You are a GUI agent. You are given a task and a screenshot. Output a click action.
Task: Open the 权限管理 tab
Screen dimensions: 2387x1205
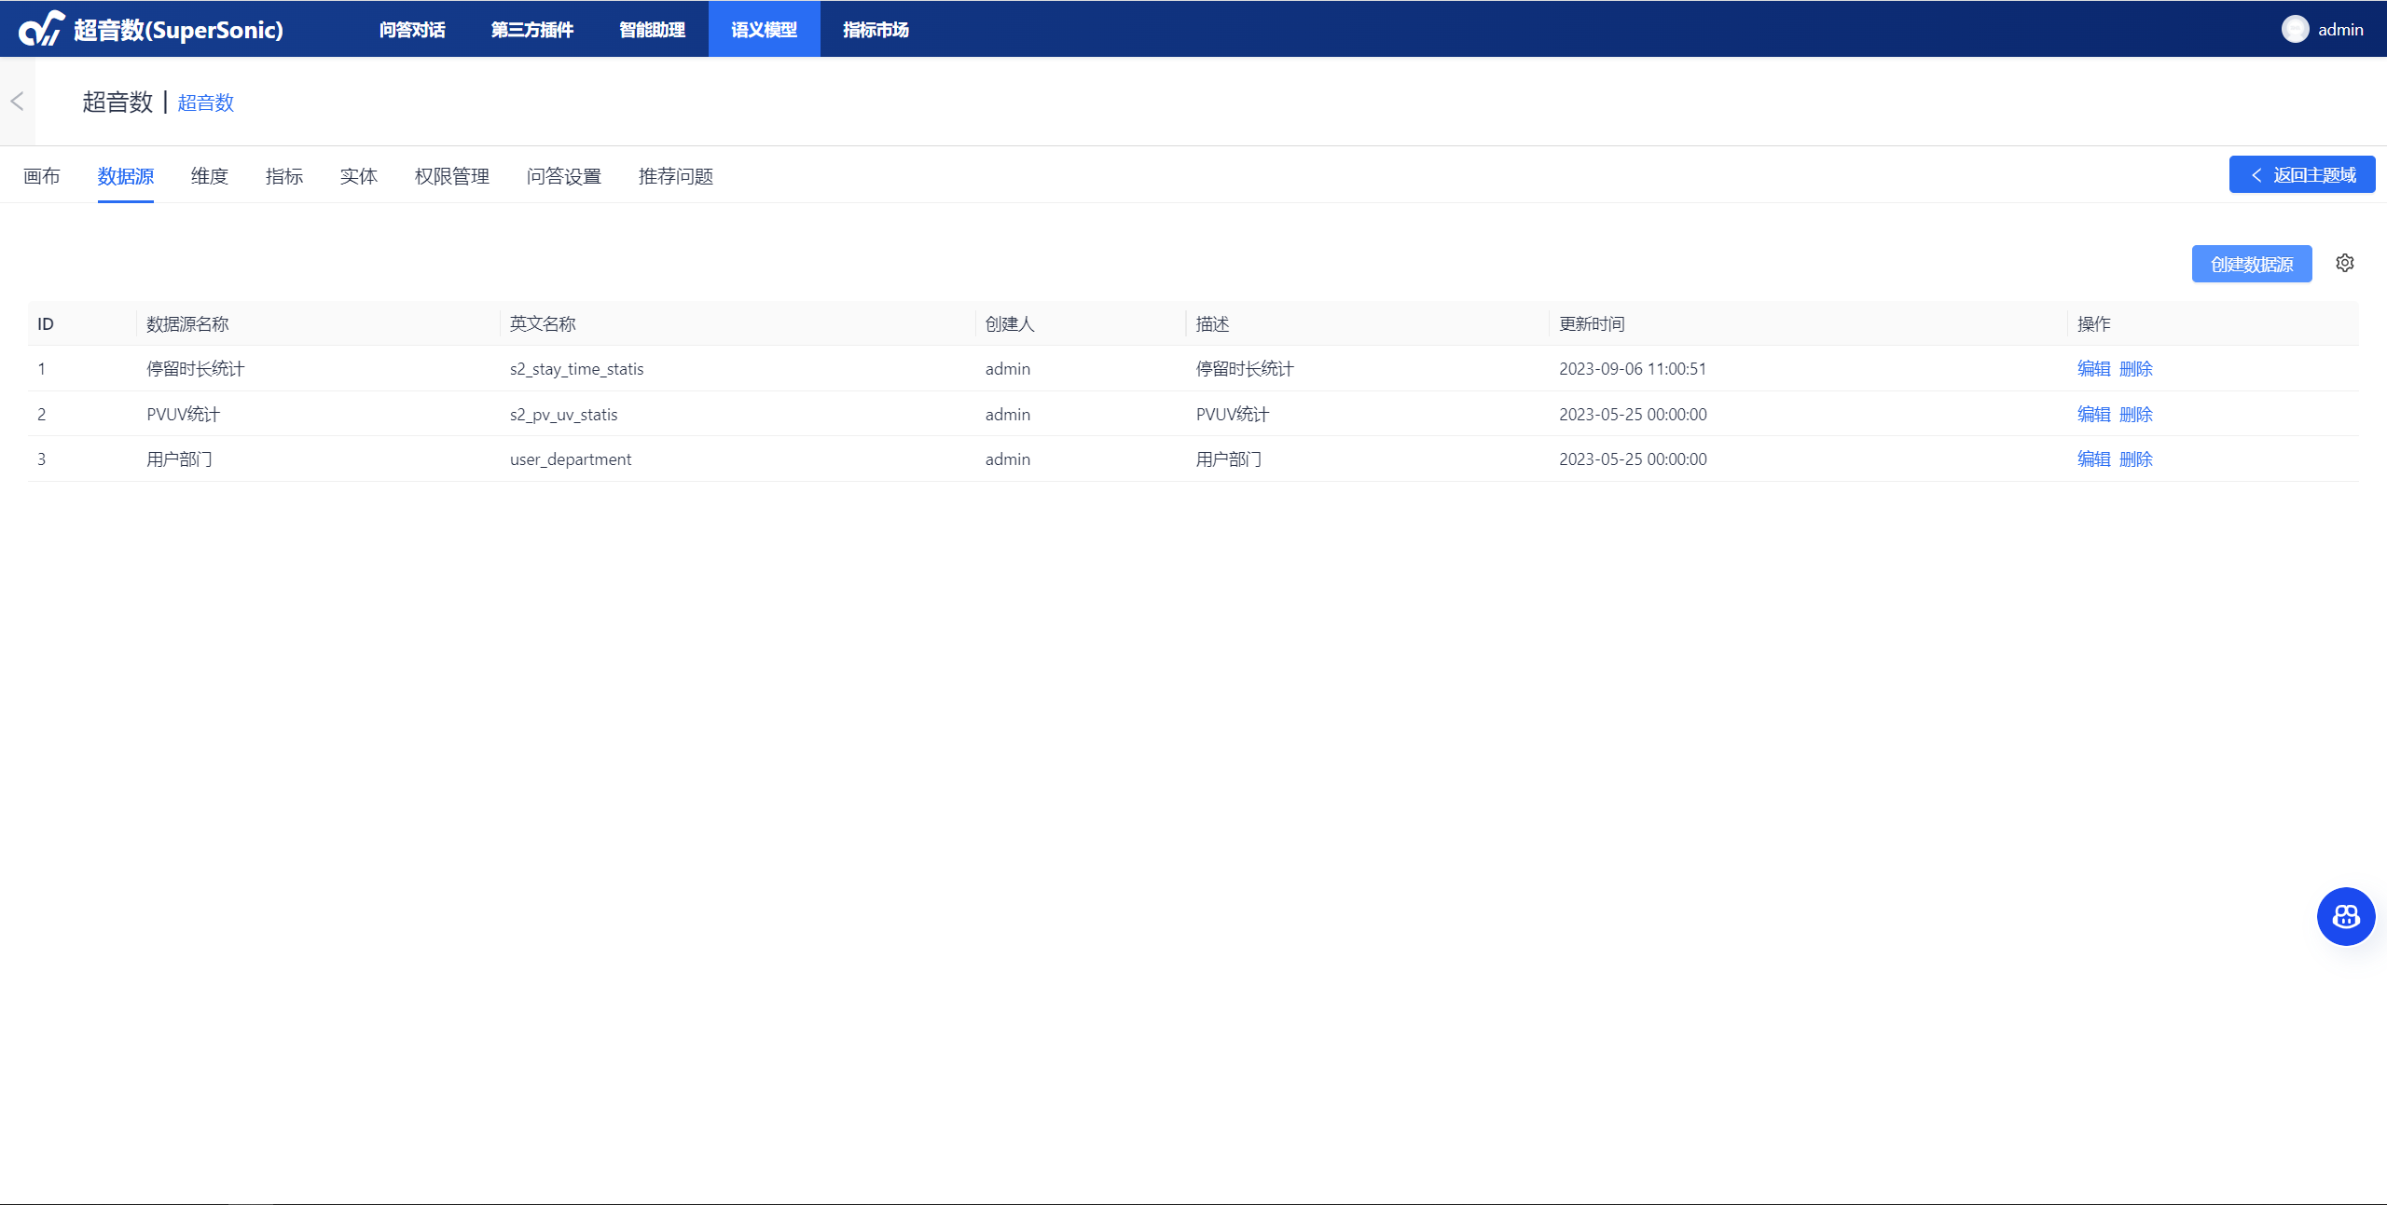point(452,176)
